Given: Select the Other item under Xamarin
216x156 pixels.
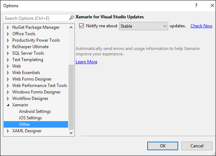Looking at the screenshot, I should pyautogui.click(x=24, y=124).
